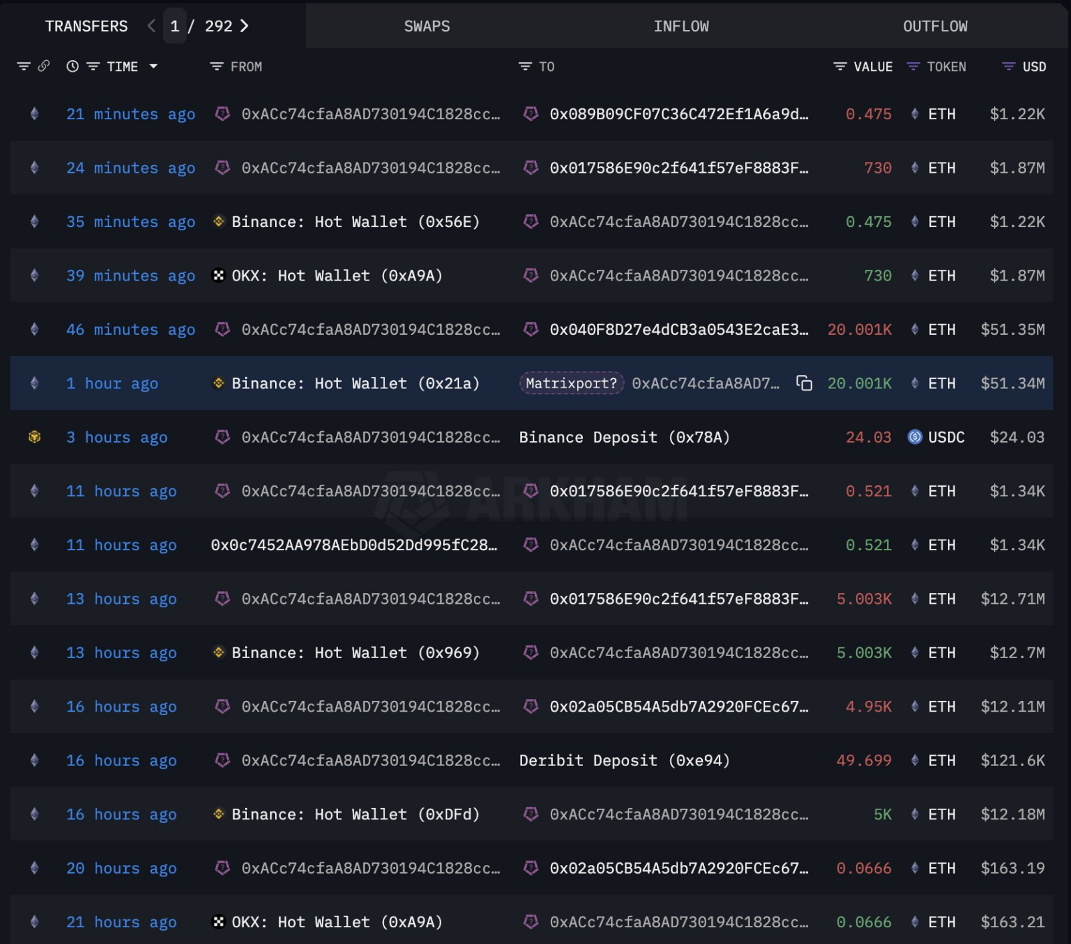
Task: Copy the Matrixport address with copy icon
Action: coord(804,384)
